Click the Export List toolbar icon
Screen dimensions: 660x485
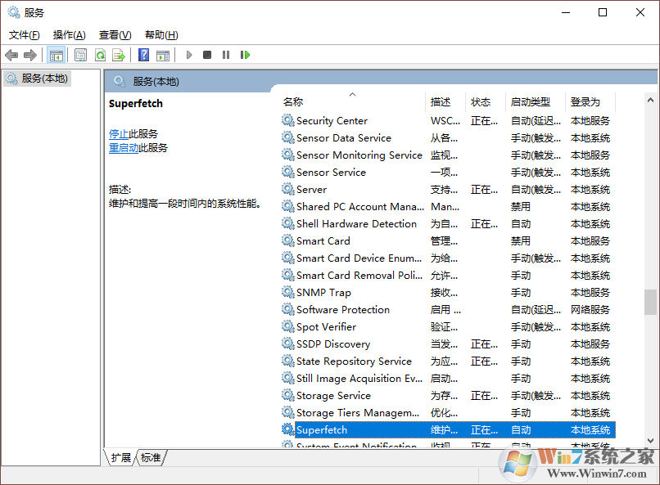(x=120, y=55)
